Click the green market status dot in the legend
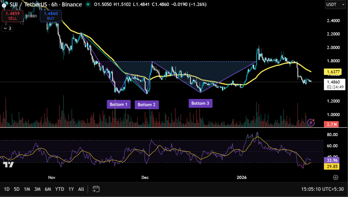The width and height of the screenshot is (348, 197). click(88, 5)
